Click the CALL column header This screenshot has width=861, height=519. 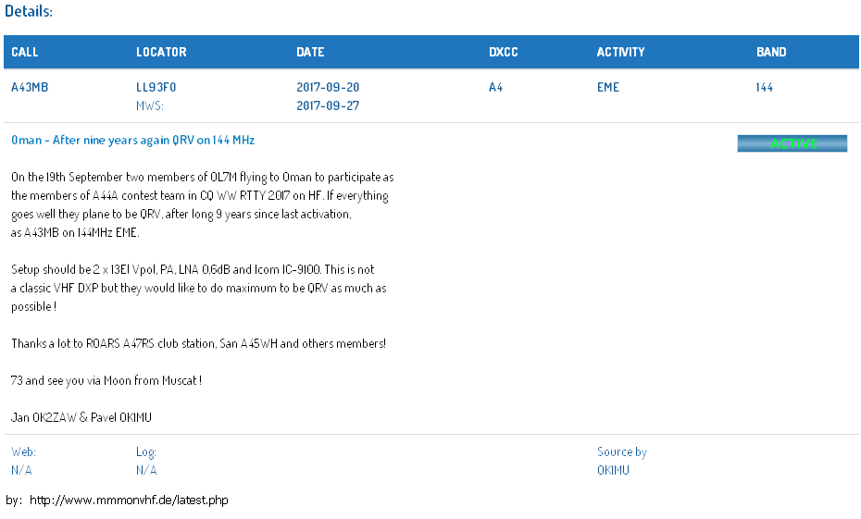point(25,52)
